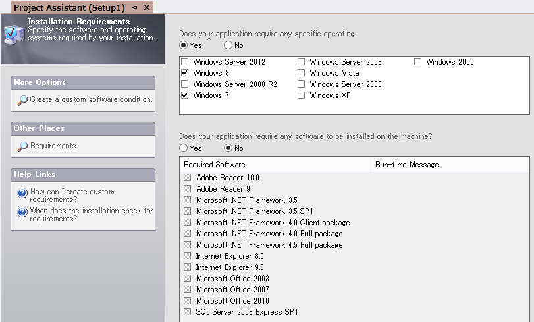This screenshot has height=322, width=534.
Task: Click the Help Links panel header
Action: coord(83,174)
